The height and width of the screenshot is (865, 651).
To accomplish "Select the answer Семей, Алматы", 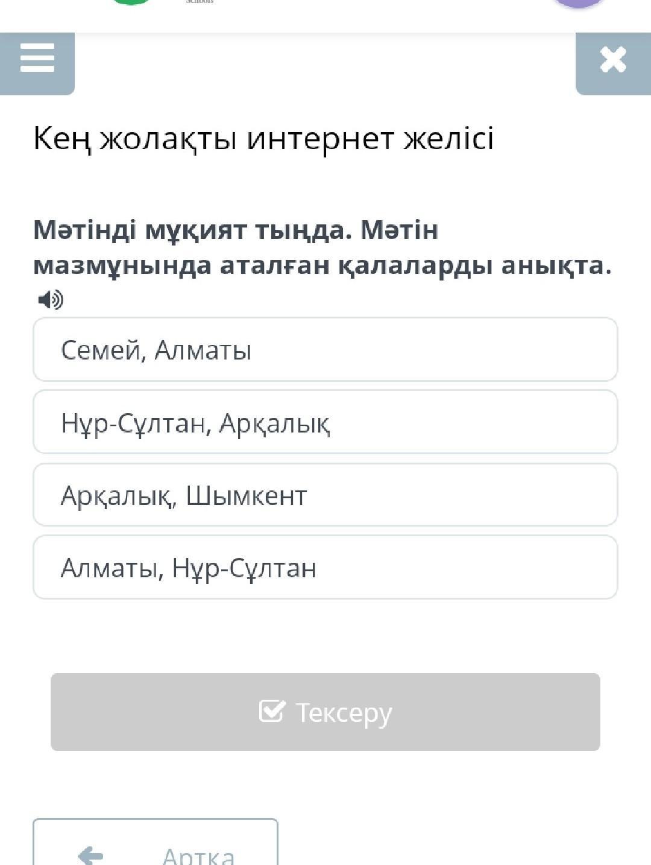I will point(325,350).
